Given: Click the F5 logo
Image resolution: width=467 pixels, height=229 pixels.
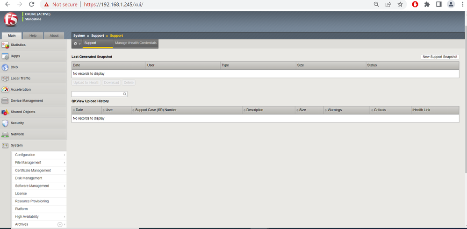Looking at the screenshot, I should tap(11, 20).
